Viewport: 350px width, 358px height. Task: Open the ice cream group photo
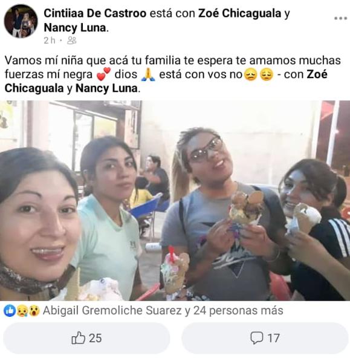click(175, 200)
